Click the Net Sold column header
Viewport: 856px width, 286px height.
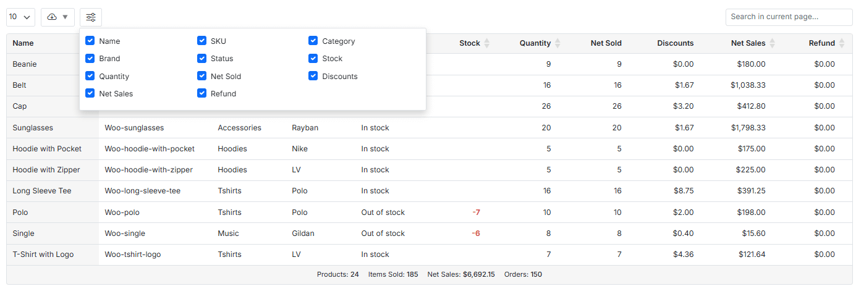pos(606,43)
